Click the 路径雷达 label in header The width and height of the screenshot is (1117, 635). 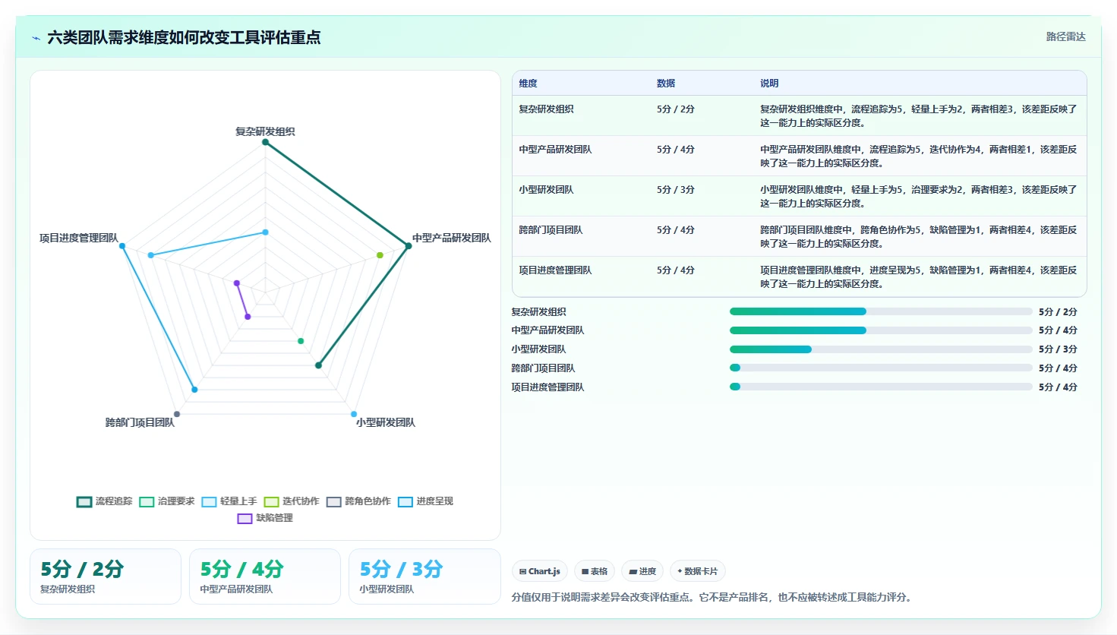1066,36
